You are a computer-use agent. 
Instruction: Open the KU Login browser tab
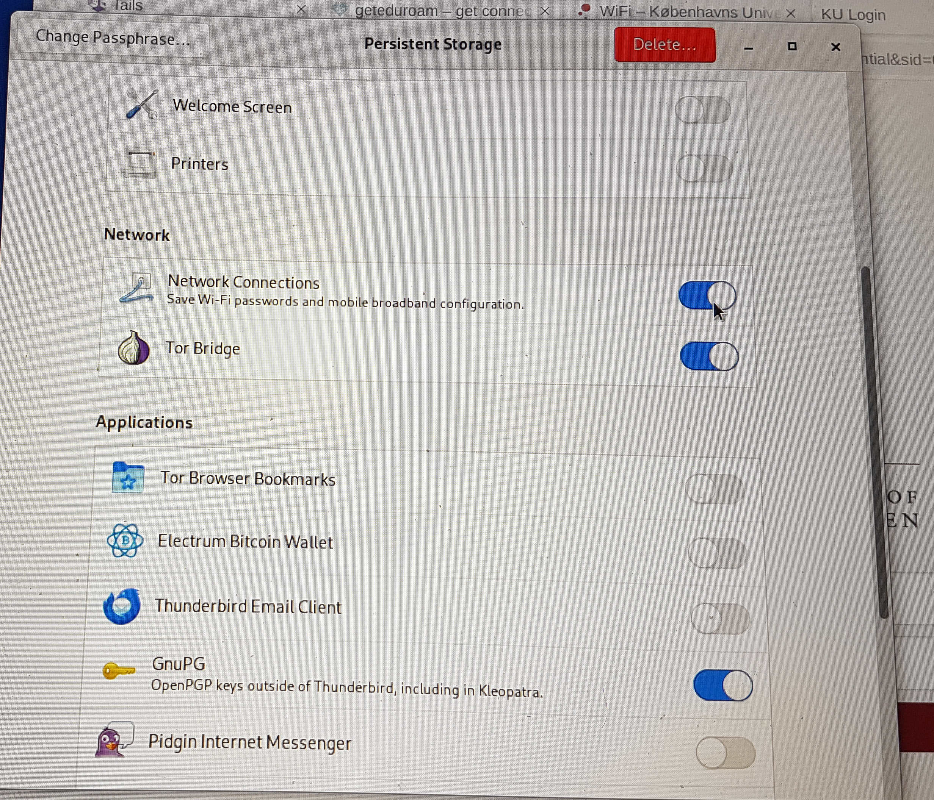853,14
